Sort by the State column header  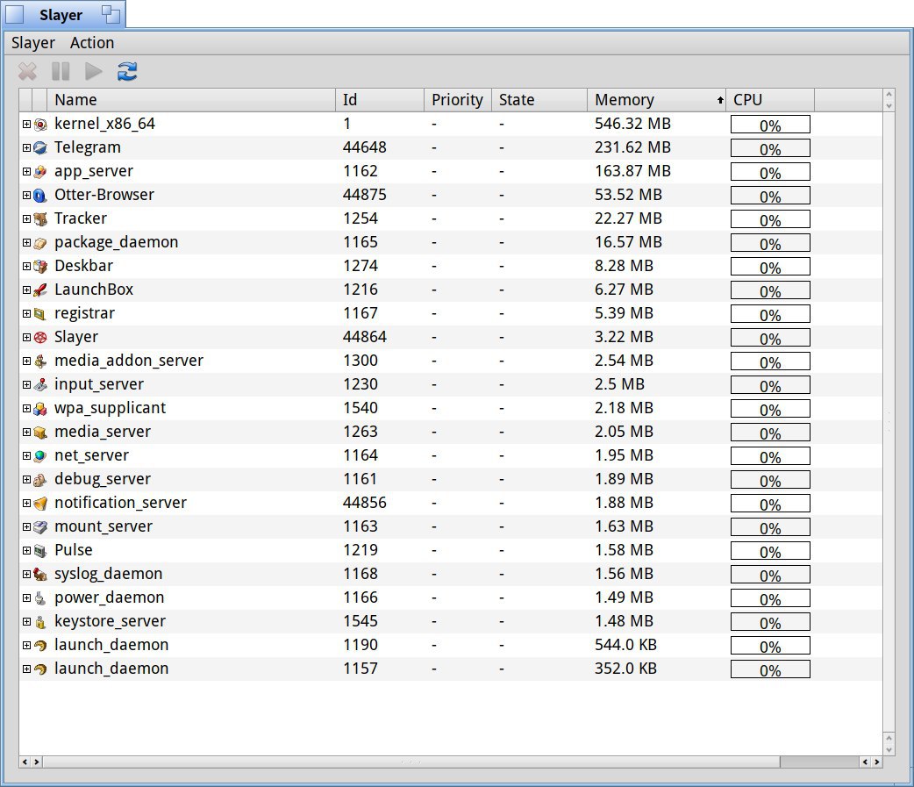[x=539, y=100]
